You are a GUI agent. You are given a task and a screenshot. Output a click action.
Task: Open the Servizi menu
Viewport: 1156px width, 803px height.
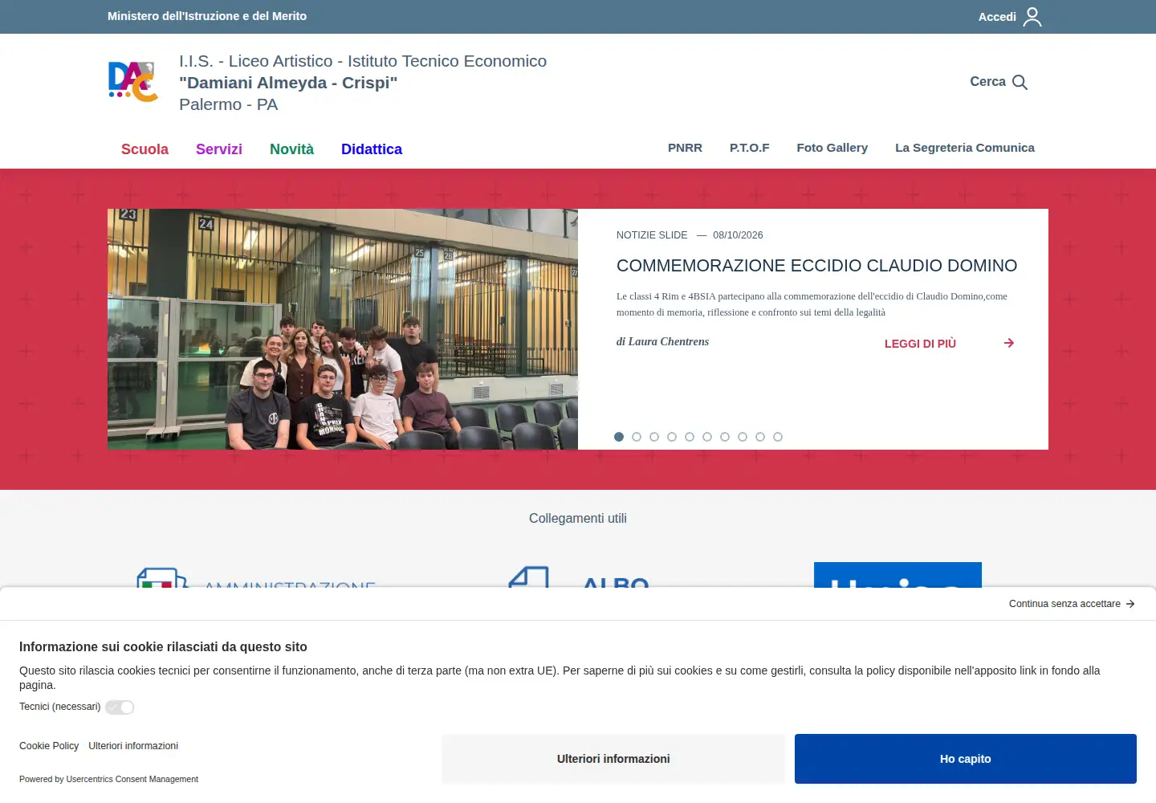pyautogui.click(x=219, y=149)
